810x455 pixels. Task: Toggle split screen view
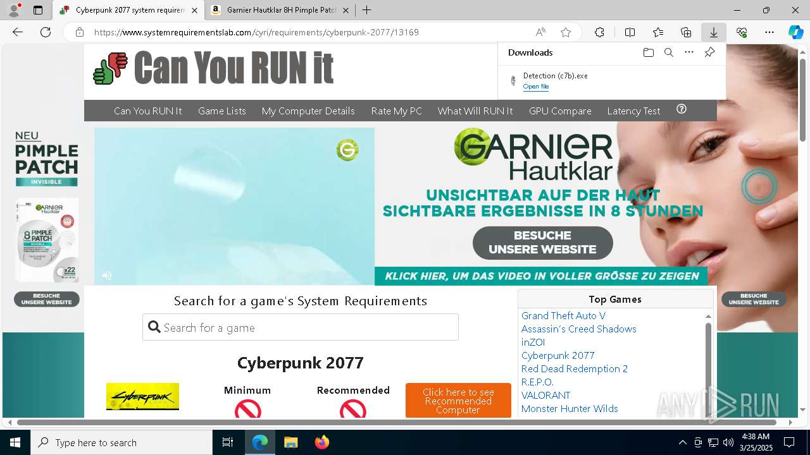(630, 32)
